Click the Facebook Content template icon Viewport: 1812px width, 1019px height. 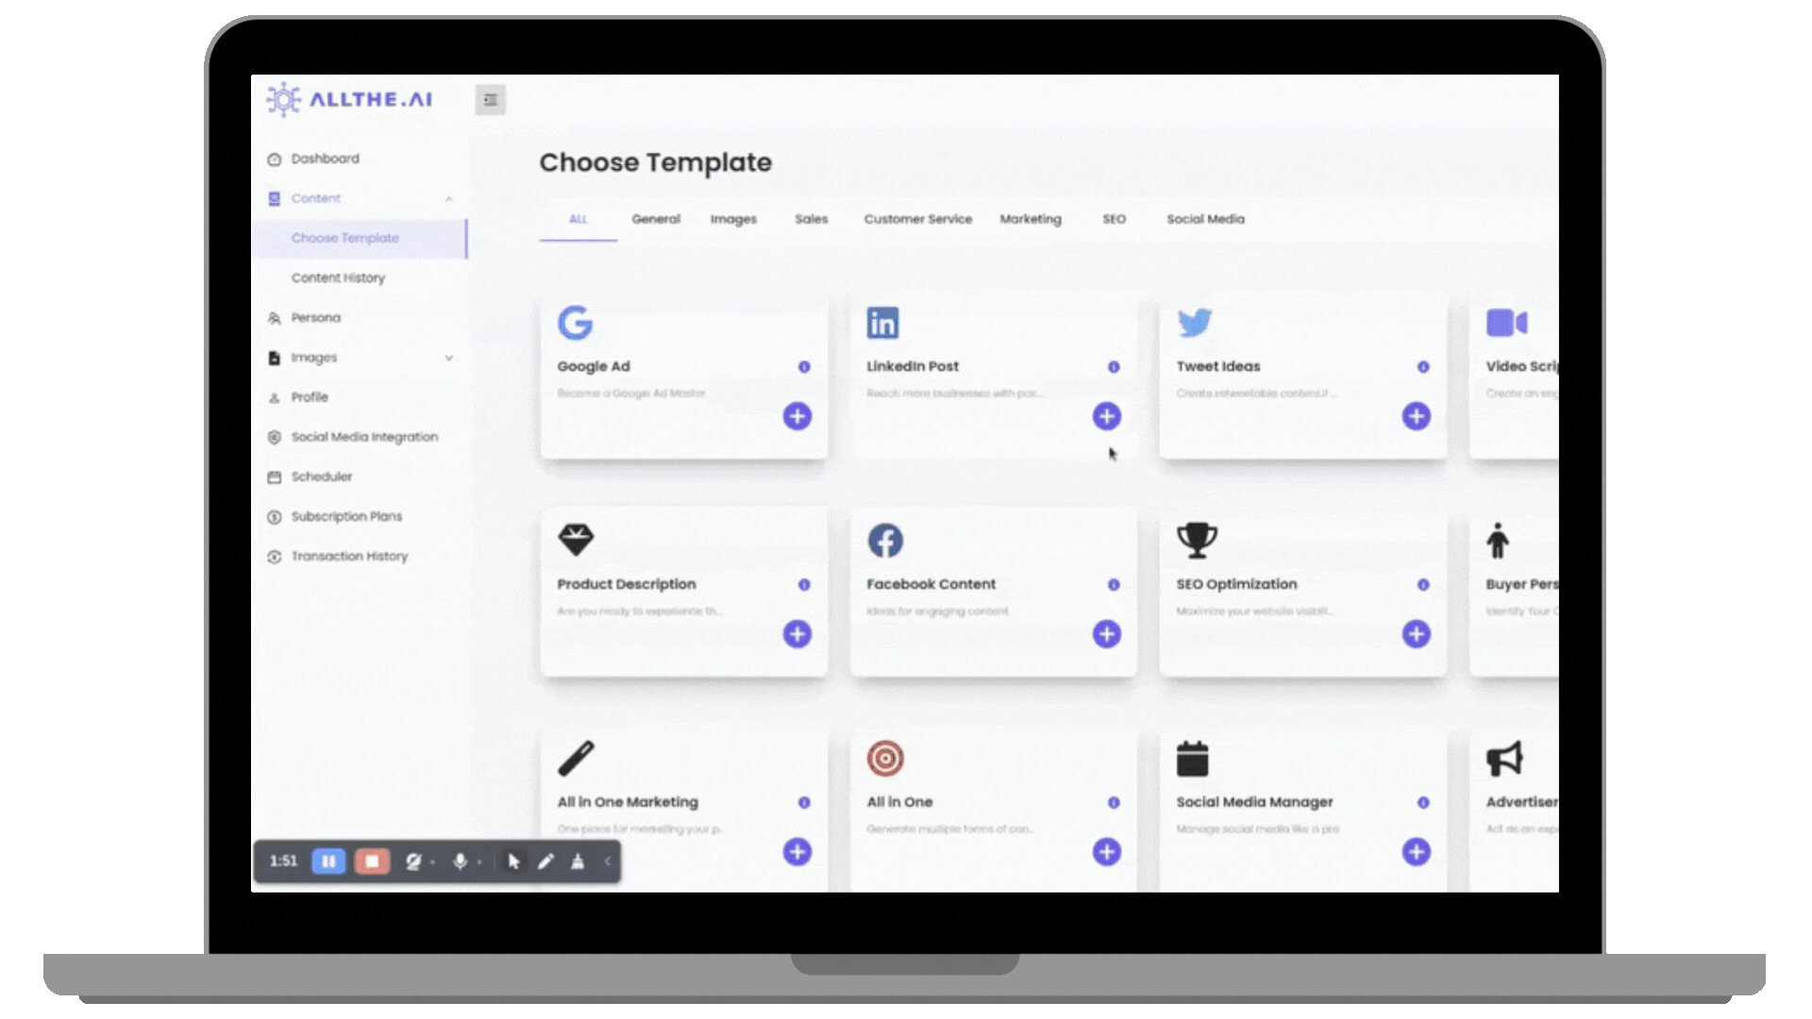(886, 542)
